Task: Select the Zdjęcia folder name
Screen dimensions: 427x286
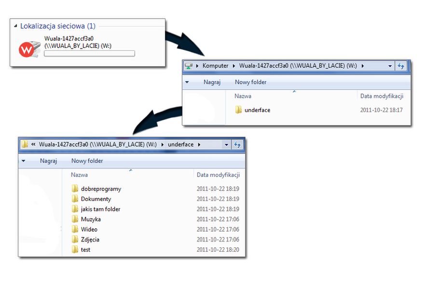Action: coord(90,240)
